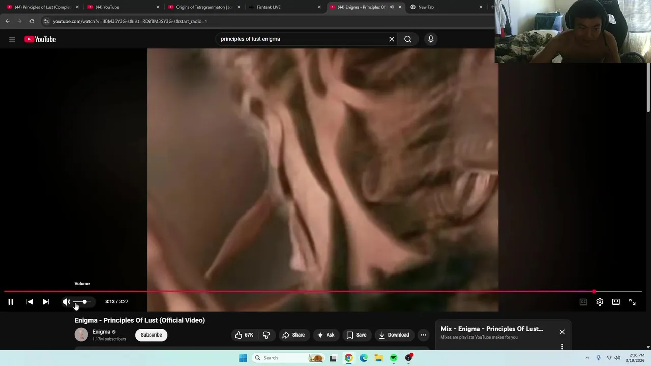This screenshot has height=366, width=651.
Task: Open the Ask AI button
Action: [x=325, y=335]
